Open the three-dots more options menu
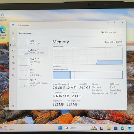The height and width of the screenshot is (134, 134). point(122,32)
